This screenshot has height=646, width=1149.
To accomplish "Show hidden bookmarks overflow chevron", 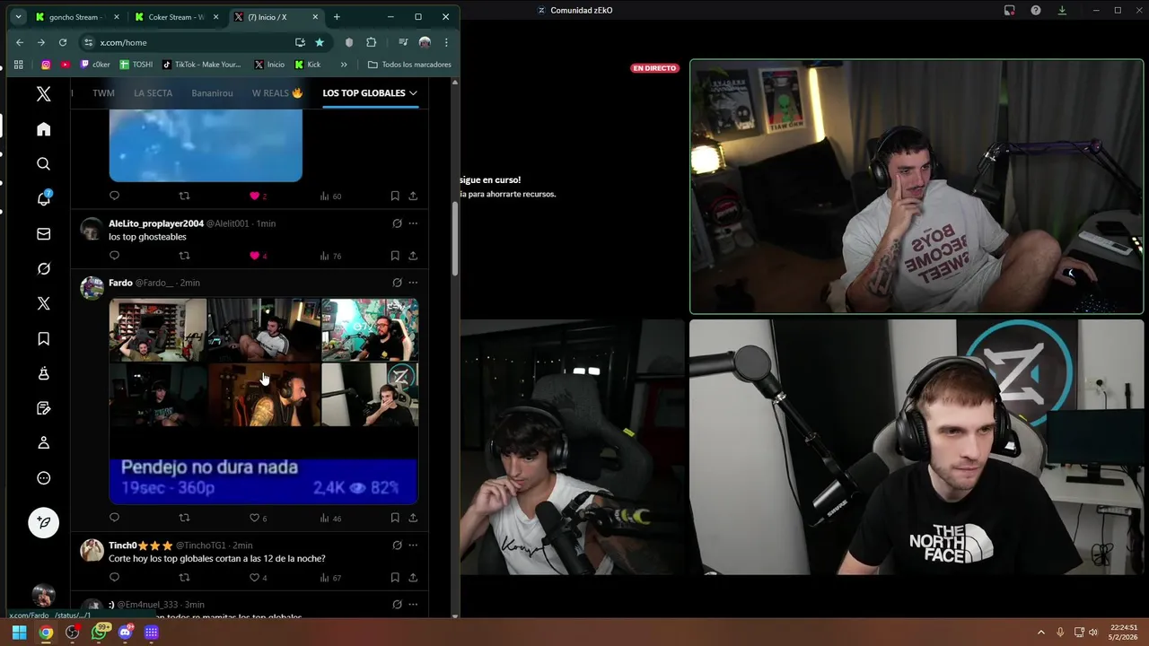I will 344,65.
